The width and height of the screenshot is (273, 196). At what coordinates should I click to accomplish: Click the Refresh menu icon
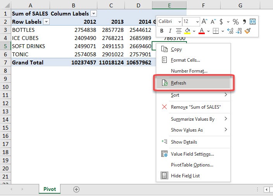click(164, 83)
